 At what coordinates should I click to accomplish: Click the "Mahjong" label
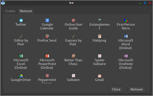[x=99, y=41]
